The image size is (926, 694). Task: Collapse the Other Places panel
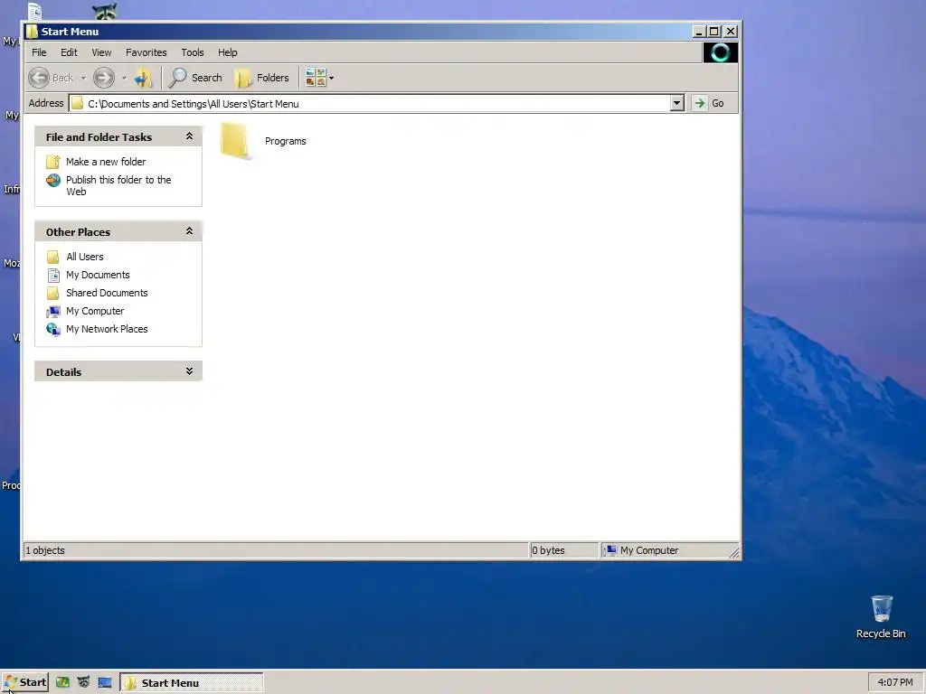[x=190, y=231]
